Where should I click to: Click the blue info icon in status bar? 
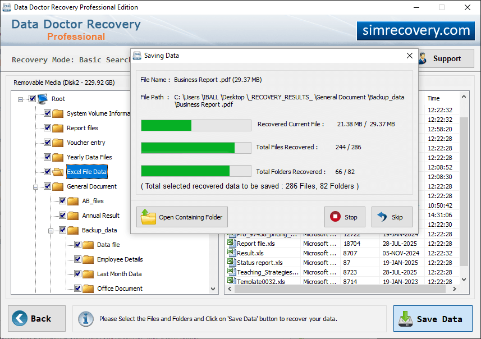(85, 319)
